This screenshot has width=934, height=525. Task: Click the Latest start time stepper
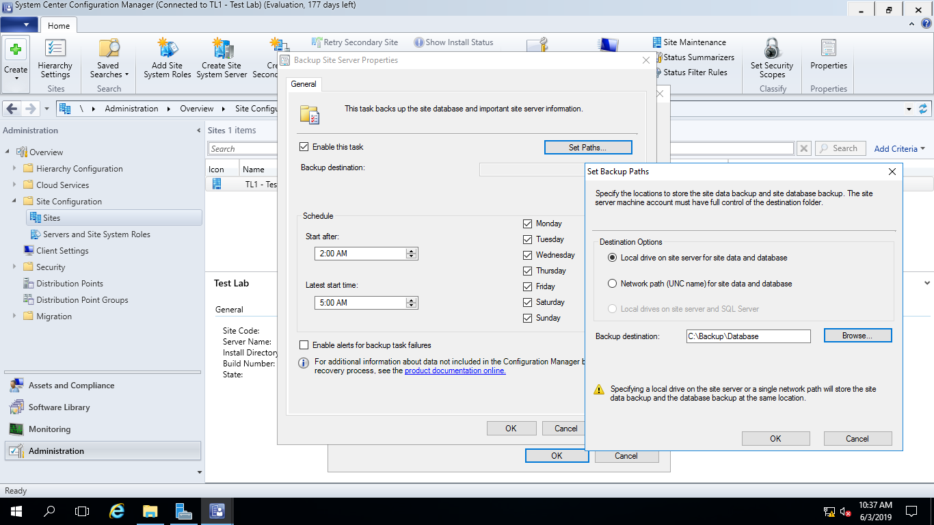(411, 303)
